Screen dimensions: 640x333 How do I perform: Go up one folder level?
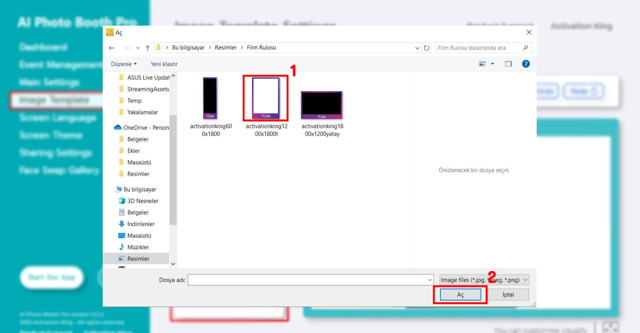click(148, 48)
